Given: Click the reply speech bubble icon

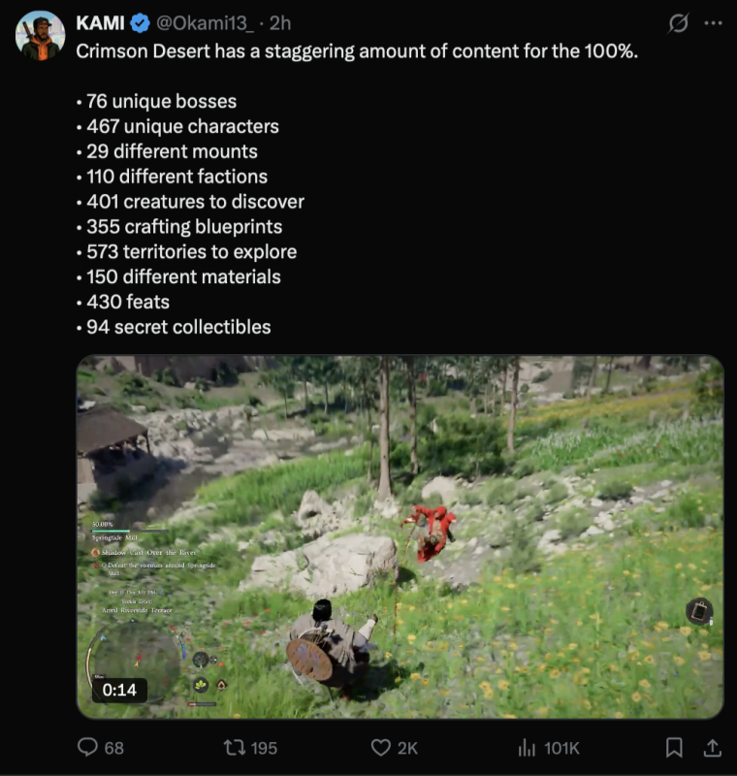Looking at the screenshot, I should pyautogui.click(x=88, y=747).
